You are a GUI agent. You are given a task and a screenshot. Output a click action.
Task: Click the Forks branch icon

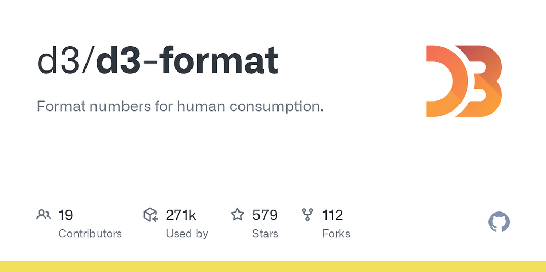pyautogui.click(x=307, y=215)
